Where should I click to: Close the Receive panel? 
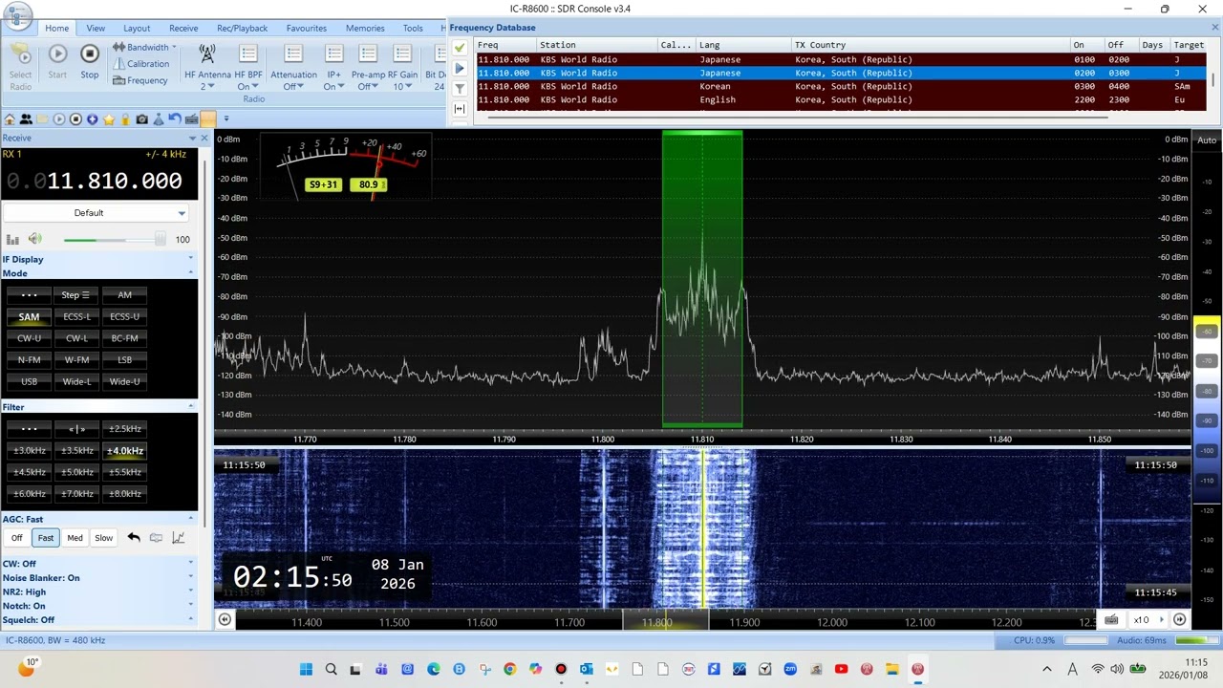(x=204, y=138)
